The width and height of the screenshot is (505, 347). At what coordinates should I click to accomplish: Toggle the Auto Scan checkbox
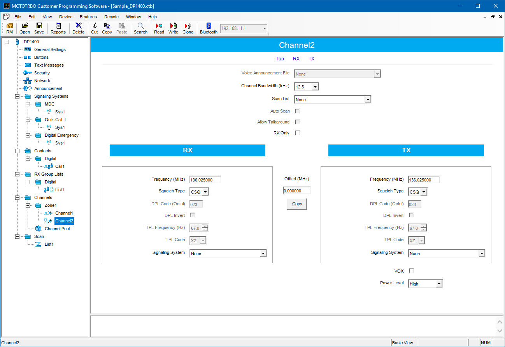(297, 111)
